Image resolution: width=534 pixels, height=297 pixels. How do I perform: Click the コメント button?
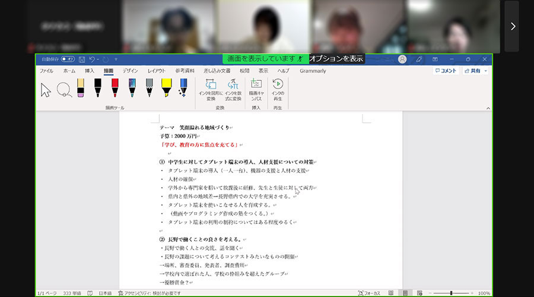coord(446,71)
